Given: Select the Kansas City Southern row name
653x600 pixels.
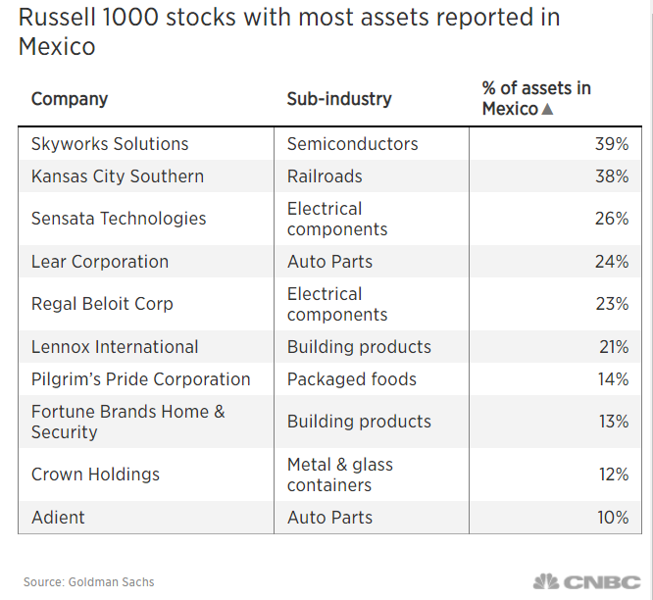Looking at the screenshot, I should (118, 176).
